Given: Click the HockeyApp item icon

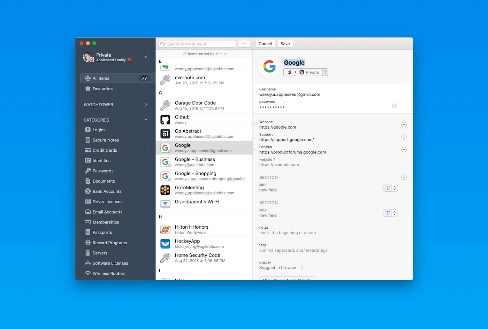Looking at the screenshot, I should 165,244.
